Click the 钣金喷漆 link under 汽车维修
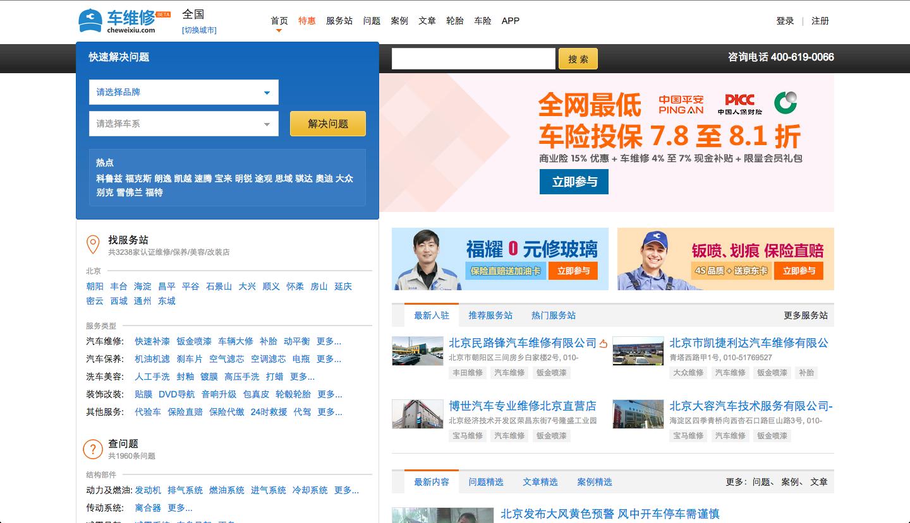Image resolution: width=910 pixels, height=523 pixels. point(194,341)
